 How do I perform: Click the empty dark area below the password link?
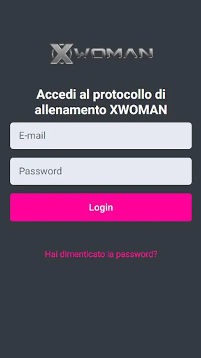point(100,308)
